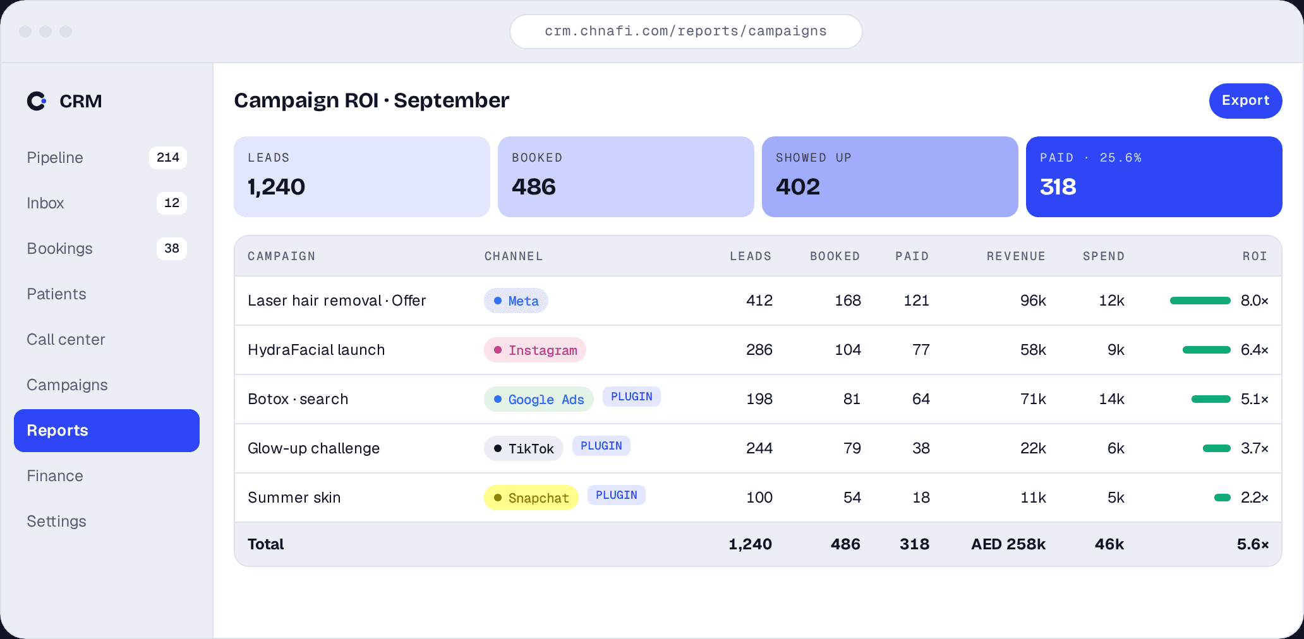Viewport: 1304px width, 639px height.
Task: Click the Inbox count badge 12
Action: (172, 203)
